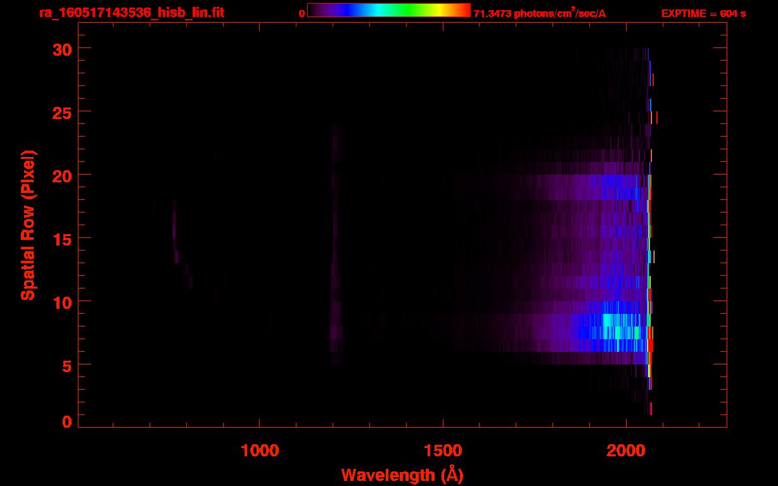Image resolution: width=778 pixels, height=486 pixels.
Task: Click the rainbow intensity color bar
Action: (389, 10)
